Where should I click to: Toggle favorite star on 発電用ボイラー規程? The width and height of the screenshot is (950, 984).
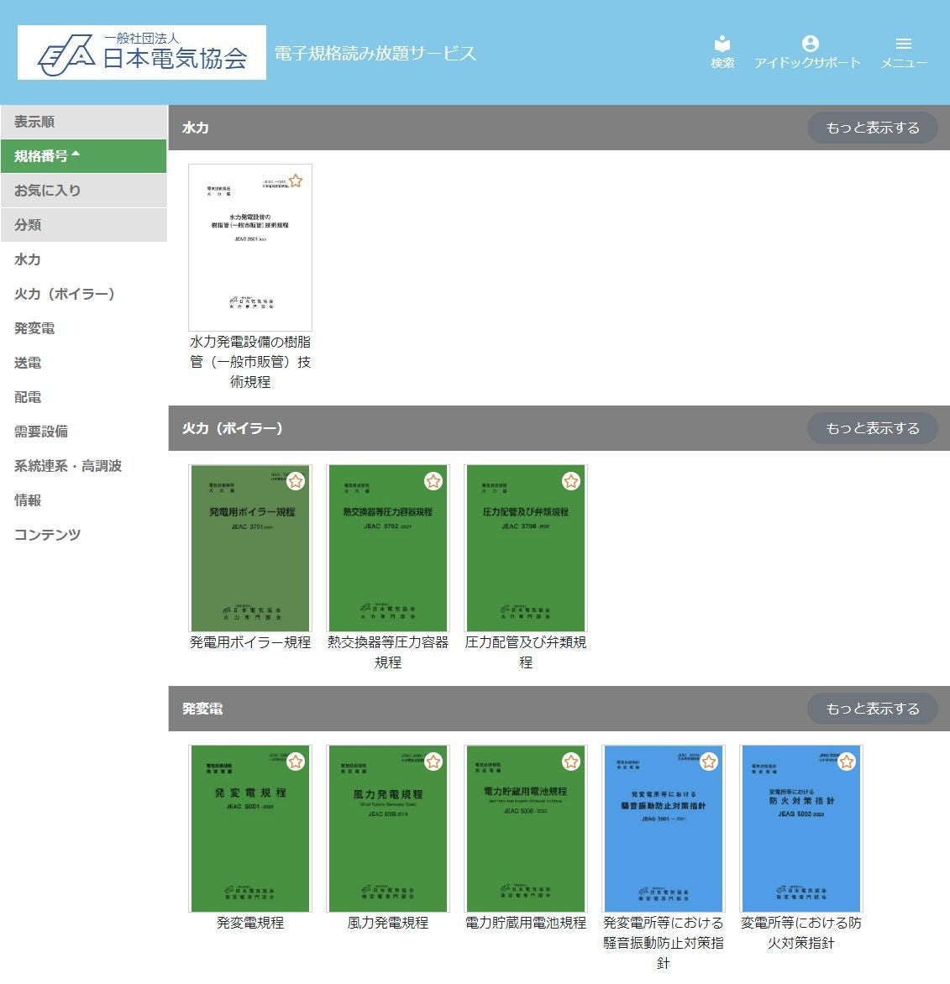tap(296, 481)
